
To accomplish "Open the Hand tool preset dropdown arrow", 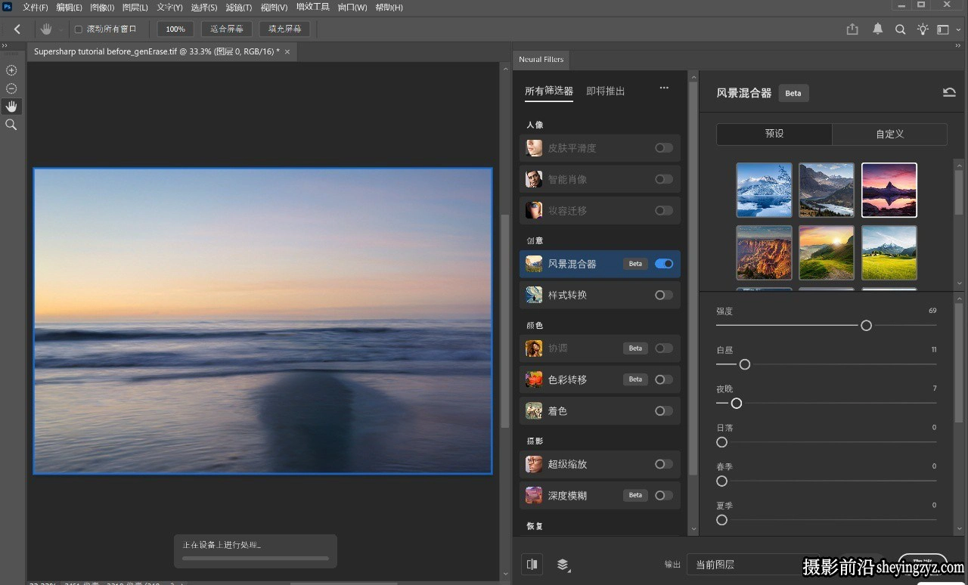I will 60,29.
